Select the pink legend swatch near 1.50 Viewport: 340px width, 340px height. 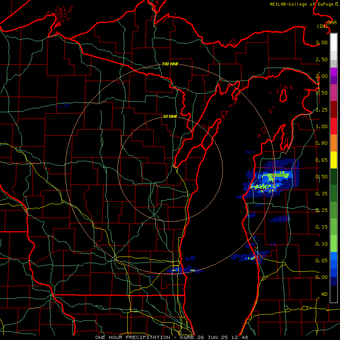334,93
